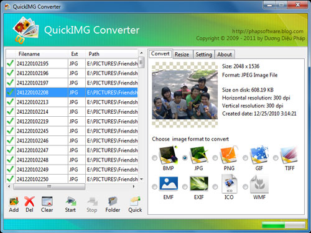Click the Clear list icon

47,201
